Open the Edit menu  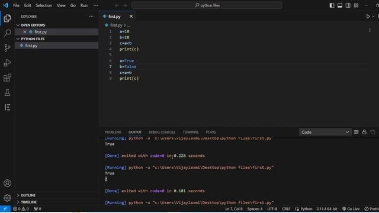coord(28,5)
